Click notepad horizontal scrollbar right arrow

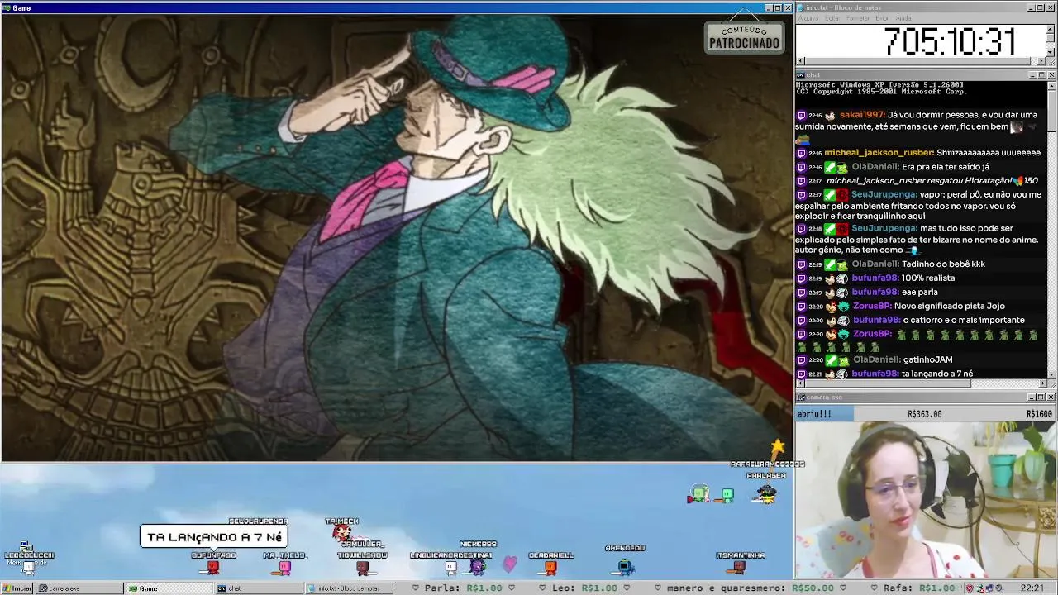point(1041,61)
